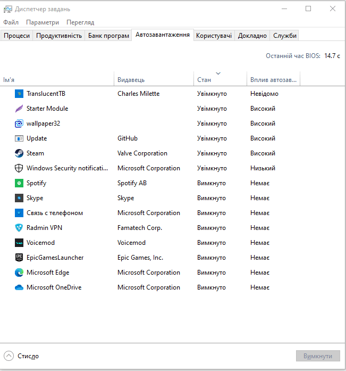Click the sort chevron above Стан column
This screenshot has width=346, height=371.
click(218, 73)
